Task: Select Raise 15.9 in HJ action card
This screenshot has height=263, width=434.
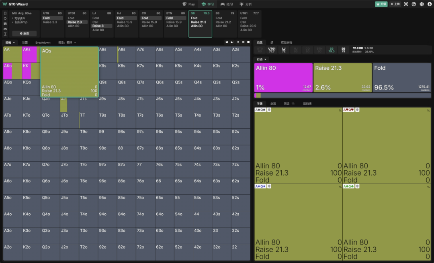Action: click(125, 22)
